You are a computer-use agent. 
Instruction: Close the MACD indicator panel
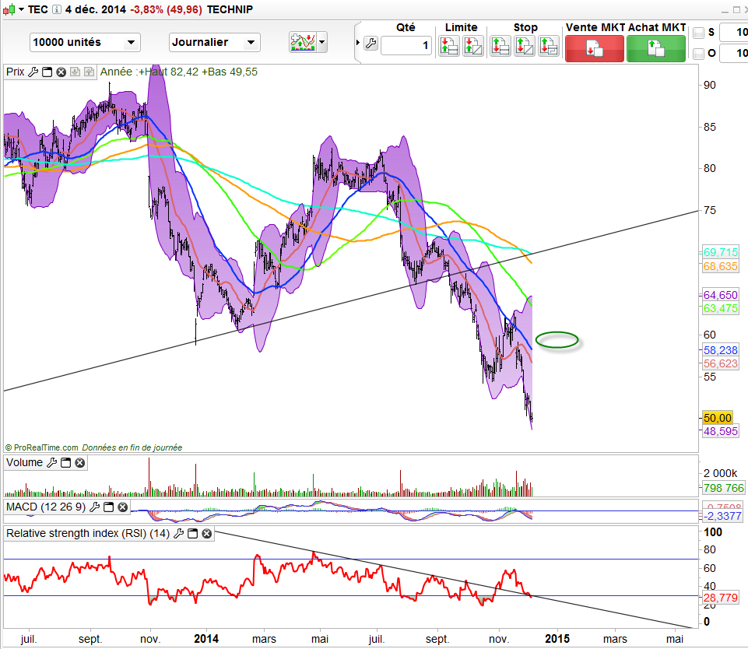pyautogui.click(x=123, y=507)
